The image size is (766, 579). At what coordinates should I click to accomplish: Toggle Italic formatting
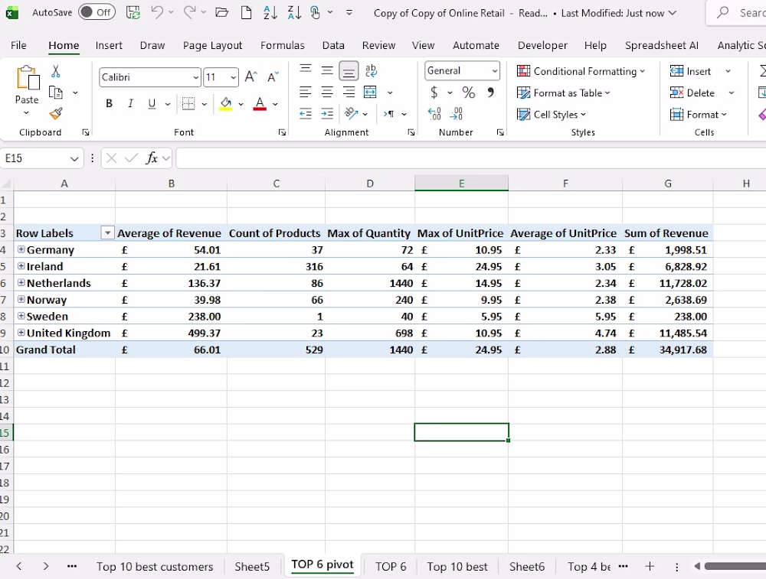coord(130,103)
